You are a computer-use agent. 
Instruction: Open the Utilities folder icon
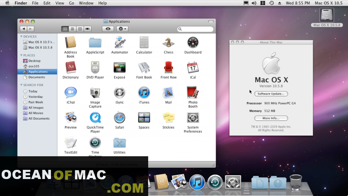120,143
